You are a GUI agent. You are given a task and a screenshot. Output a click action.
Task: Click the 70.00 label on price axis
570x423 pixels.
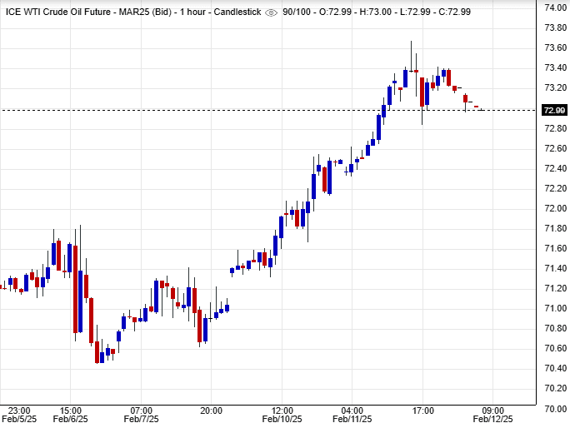(x=555, y=408)
